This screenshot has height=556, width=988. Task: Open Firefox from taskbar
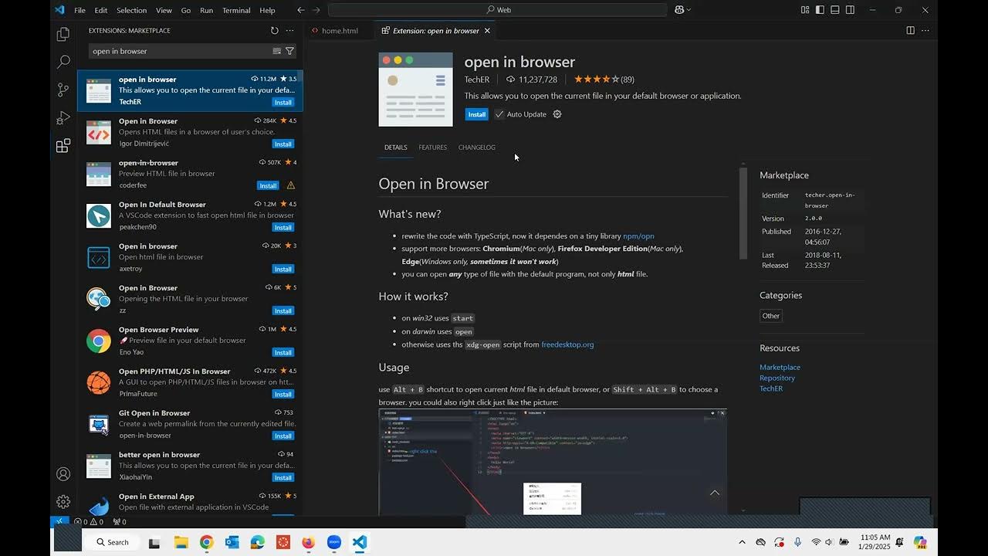coord(308,542)
